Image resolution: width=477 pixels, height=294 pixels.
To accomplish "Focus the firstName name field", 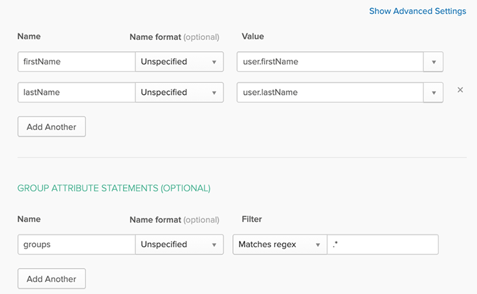I will (76, 62).
